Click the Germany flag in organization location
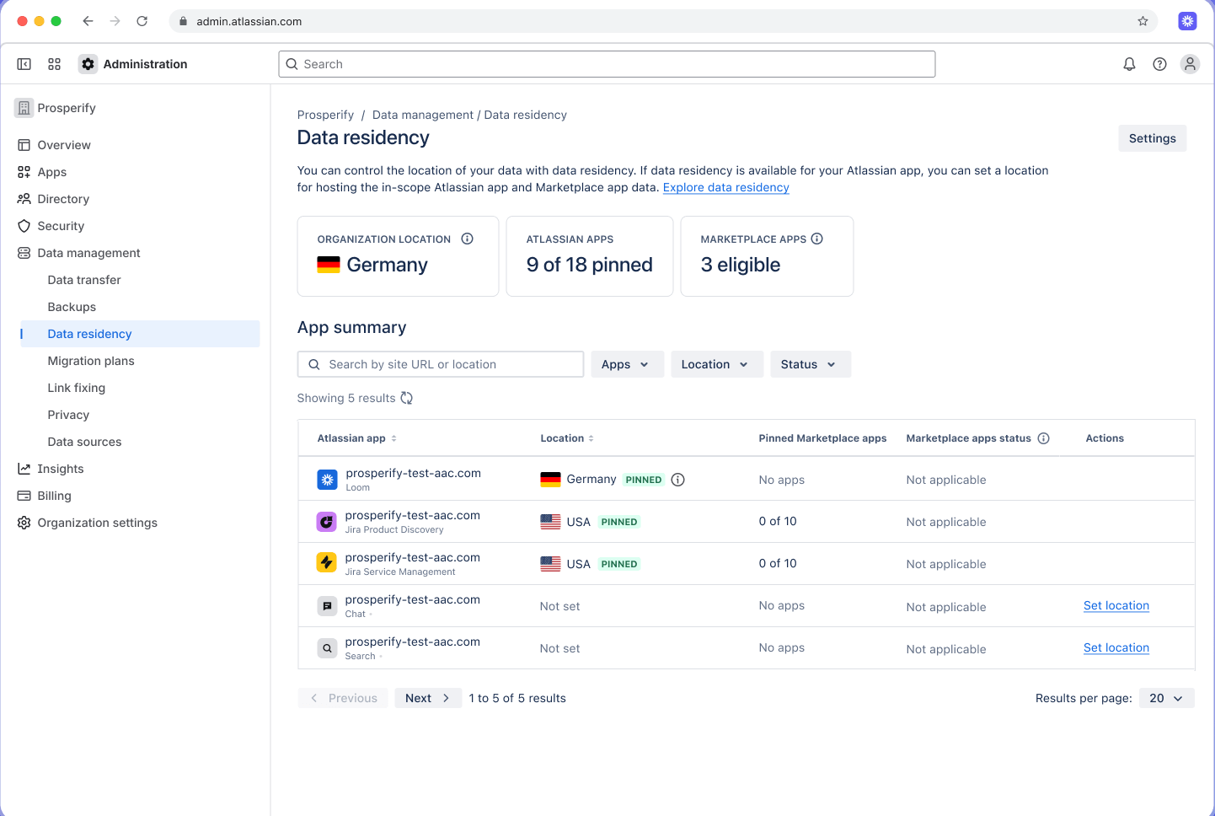 tap(329, 265)
